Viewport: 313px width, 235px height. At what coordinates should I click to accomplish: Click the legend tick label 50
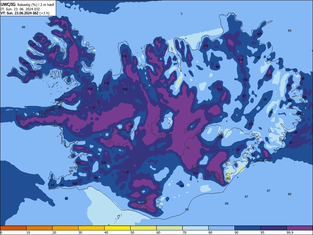point(132,232)
